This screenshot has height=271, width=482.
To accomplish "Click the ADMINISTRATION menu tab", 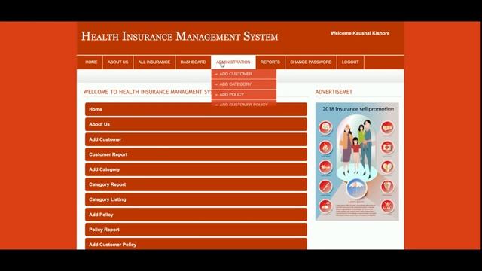I will [x=233, y=62].
